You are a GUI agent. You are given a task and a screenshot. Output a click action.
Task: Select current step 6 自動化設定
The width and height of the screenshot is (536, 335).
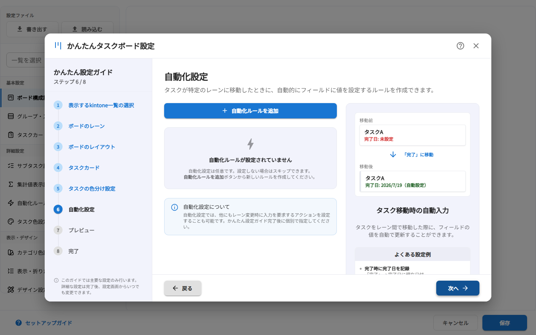[82, 210]
